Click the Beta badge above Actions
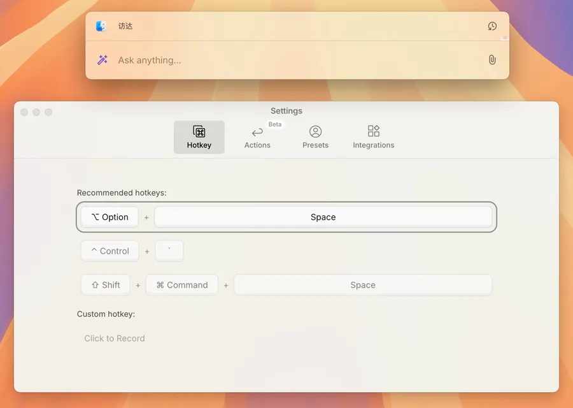The height and width of the screenshot is (408, 573). coord(275,124)
